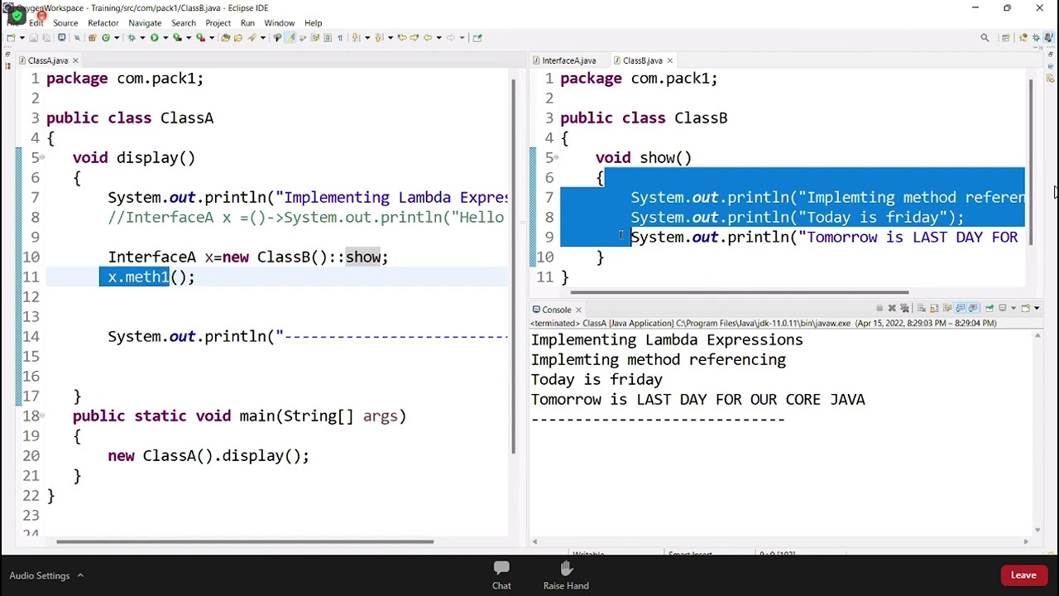
Task: Select the ClassA.java editor tab
Action: pyautogui.click(x=48, y=60)
